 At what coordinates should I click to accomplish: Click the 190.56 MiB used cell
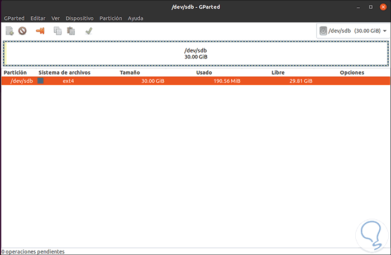[227, 81]
